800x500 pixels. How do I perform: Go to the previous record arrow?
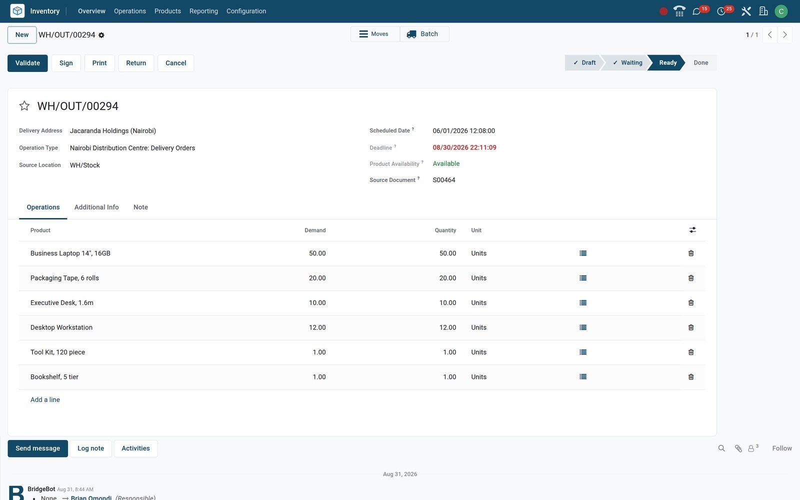click(x=770, y=34)
